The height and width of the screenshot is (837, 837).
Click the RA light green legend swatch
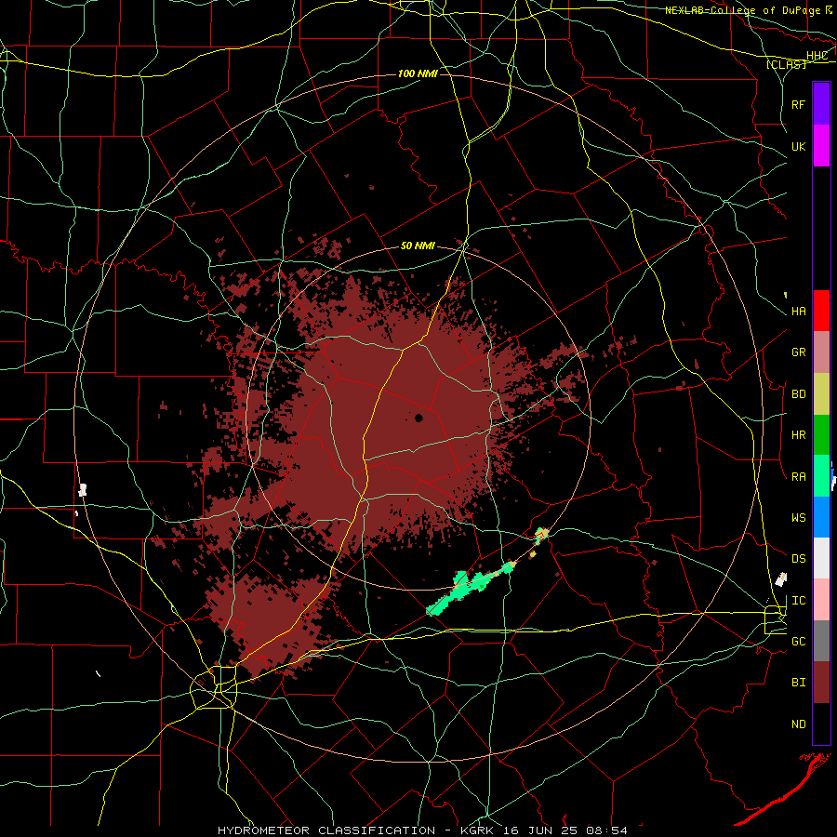[x=821, y=476]
